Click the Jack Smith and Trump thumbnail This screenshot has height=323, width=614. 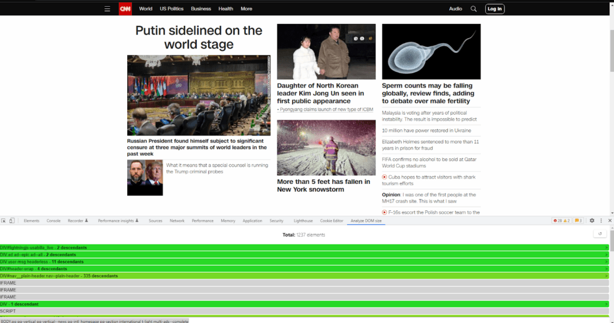145,178
